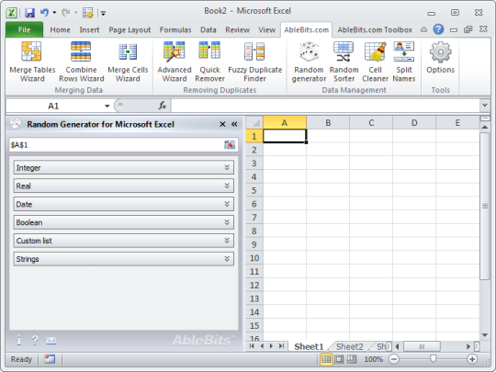The image size is (496, 372).
Task: Expand the Real section
Action: [124, 186]
